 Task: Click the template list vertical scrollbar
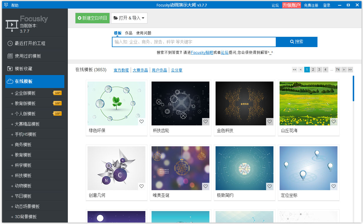pos(353,88)
